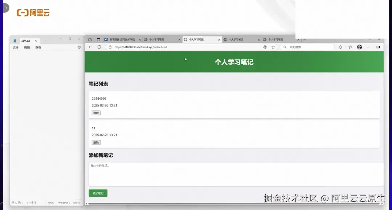Click the zoom level 100% in Notepad status bar
This screenshot has height=210, width=392.
click(51, 203)
